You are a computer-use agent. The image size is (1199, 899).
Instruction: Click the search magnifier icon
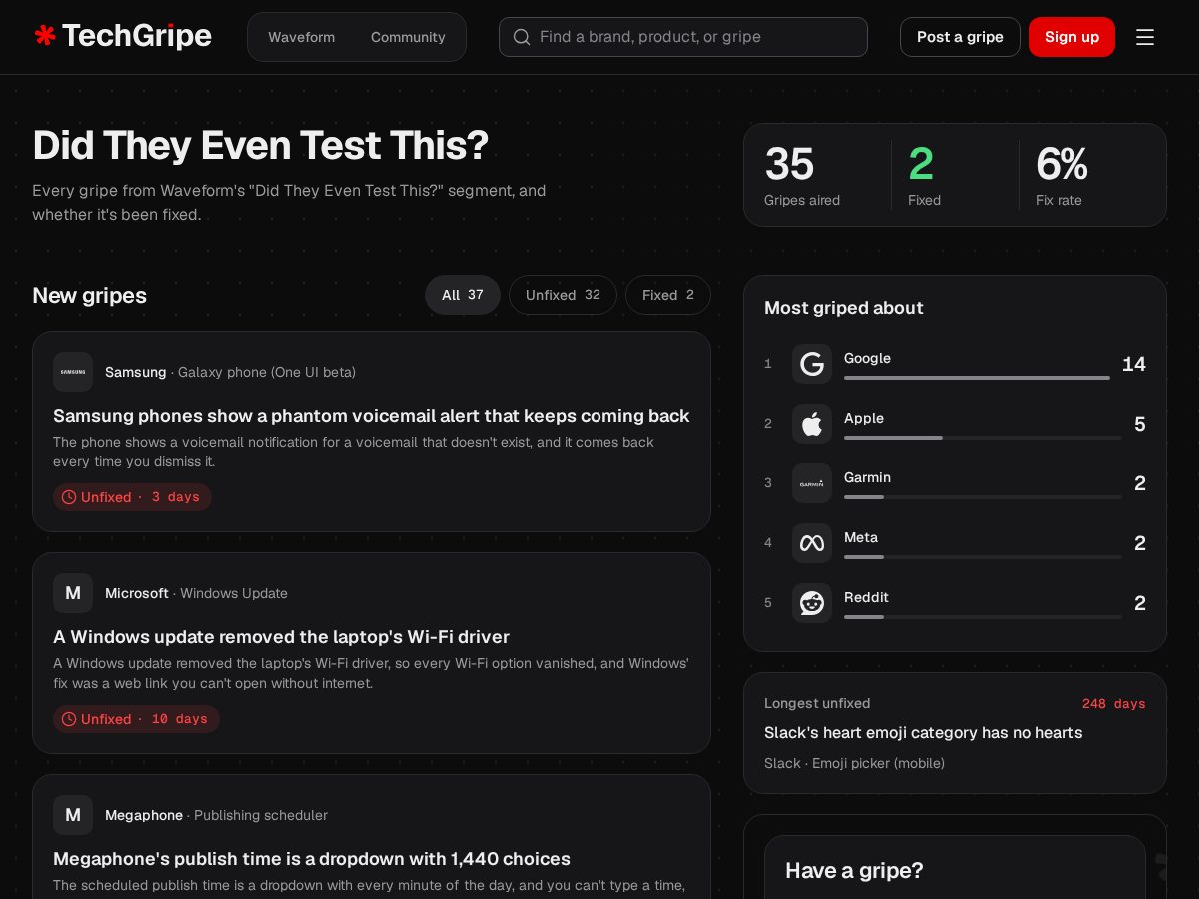tap(521, 37)
